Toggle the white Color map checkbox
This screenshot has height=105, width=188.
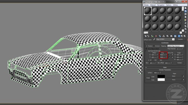pos(183,79)
